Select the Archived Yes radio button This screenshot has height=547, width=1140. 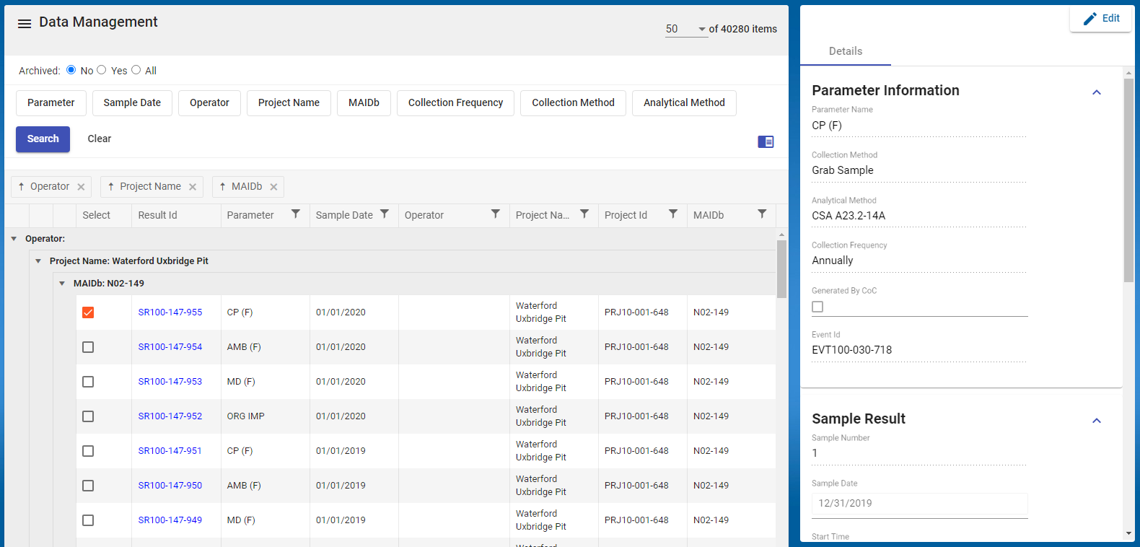pyautogui.click(x=102, y=70)
